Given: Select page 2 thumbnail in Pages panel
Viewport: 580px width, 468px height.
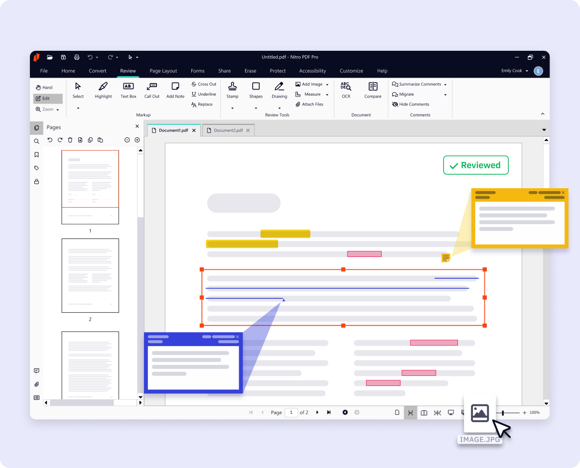Looking at the screenshot, I should pyautogui.click(x=90, y=275).
